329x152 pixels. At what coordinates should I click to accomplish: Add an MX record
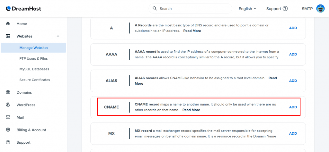click(x=293, y=133)
